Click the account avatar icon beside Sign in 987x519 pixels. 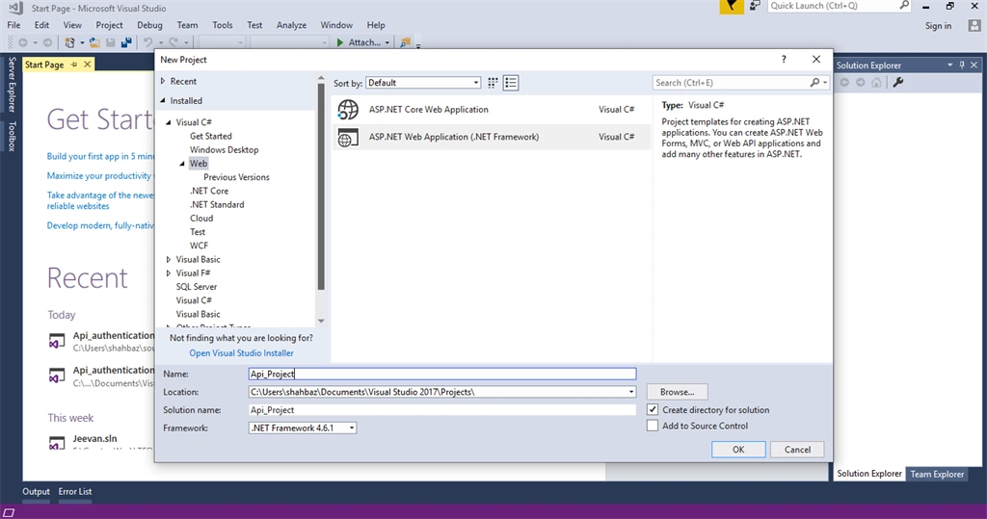pos(974,26)
